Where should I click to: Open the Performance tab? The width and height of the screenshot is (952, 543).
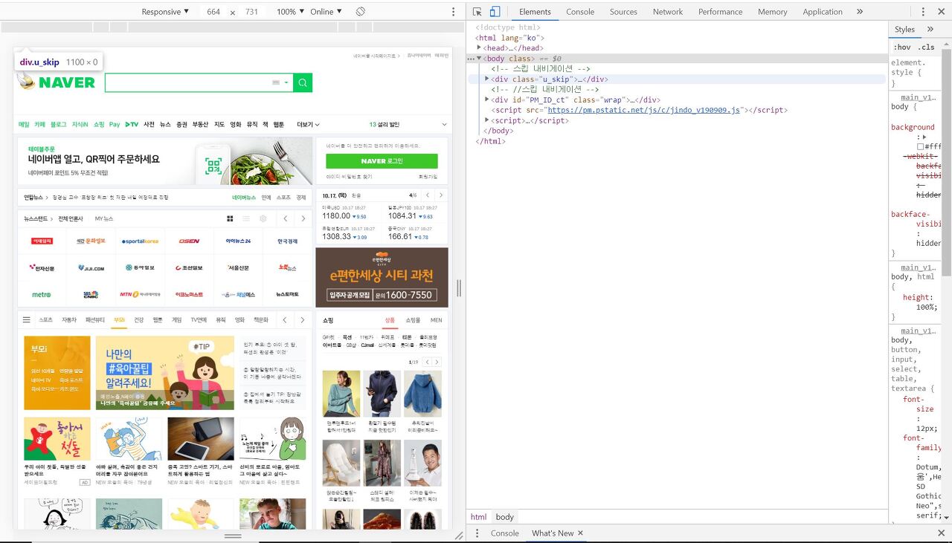[x=720, y=11]
